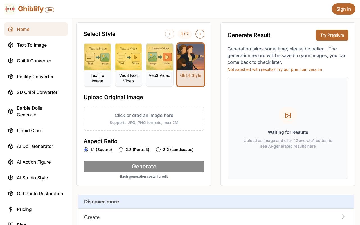Select the Text To Image style card
Screen dimensions: 360x225
pos(97,65)
